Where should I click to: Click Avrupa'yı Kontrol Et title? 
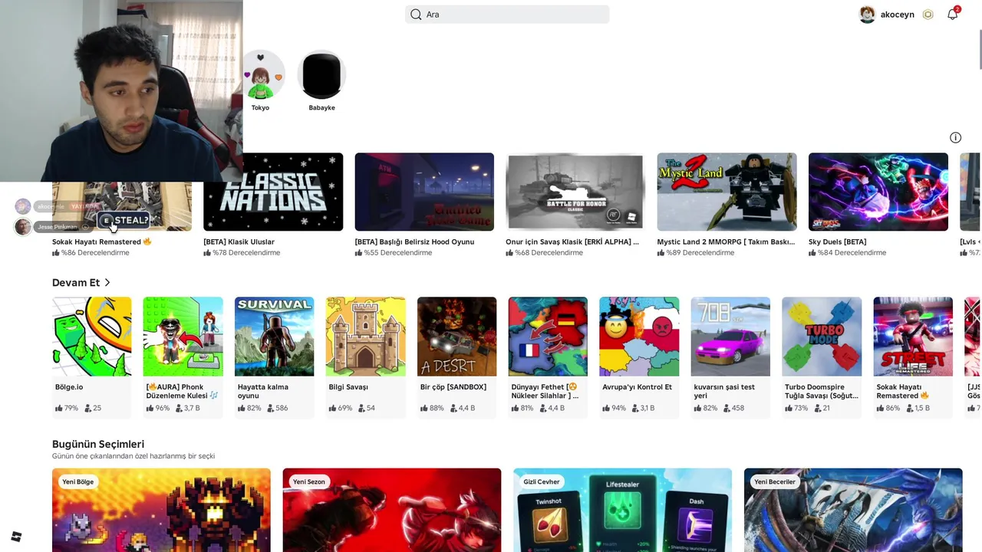click(x=637, y=387)
